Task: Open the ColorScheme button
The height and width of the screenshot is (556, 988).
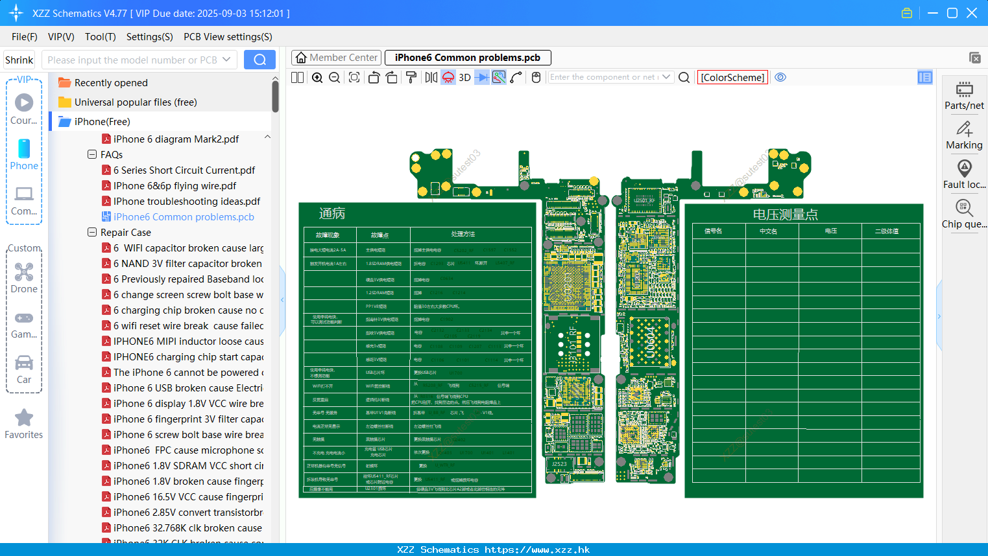Action: tap(732, 77)
